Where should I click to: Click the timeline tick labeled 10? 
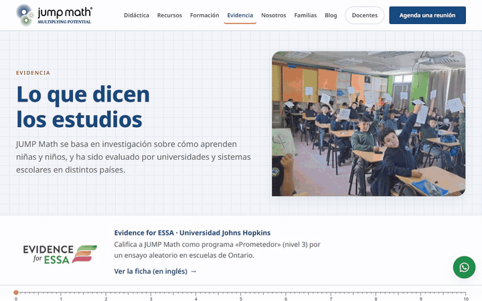pyautogui.click(x=466, y=298)
